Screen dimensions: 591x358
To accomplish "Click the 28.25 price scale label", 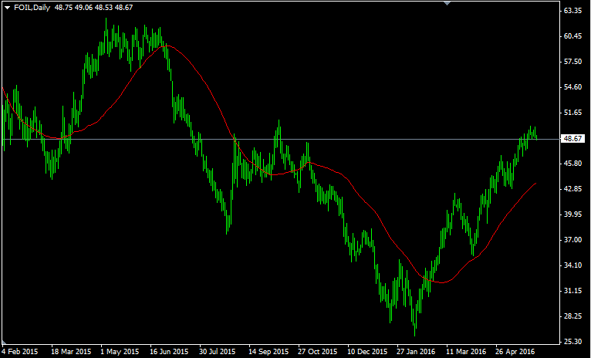I will 573,316.
